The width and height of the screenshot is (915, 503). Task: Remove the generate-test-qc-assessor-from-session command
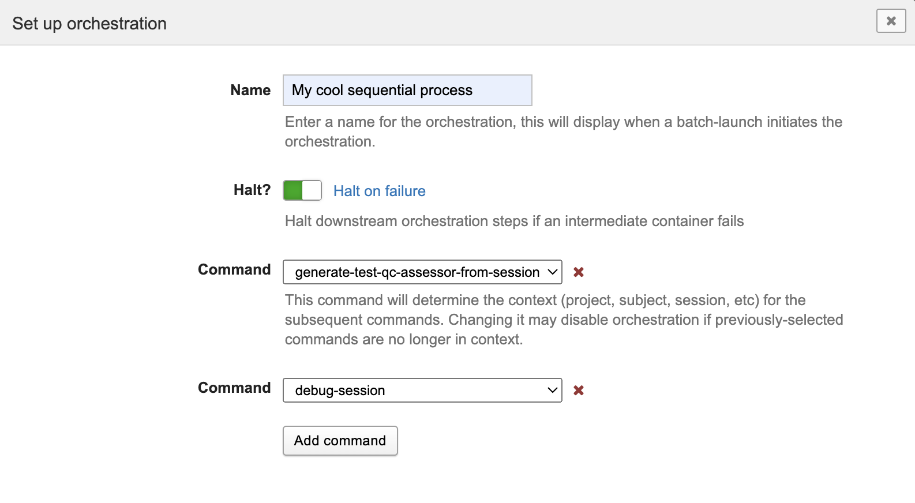[x=579, y=272]
